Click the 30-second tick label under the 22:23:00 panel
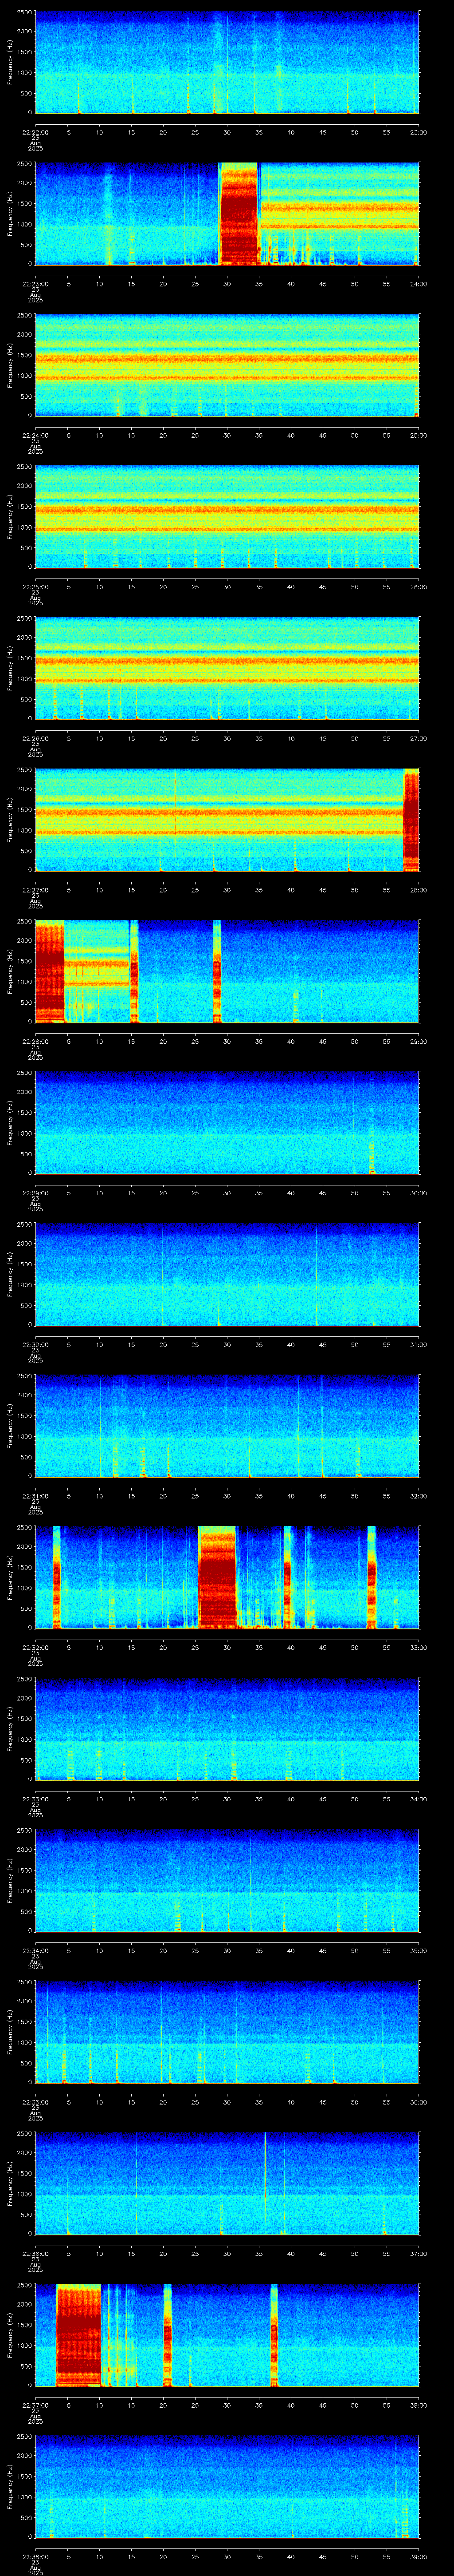 (x=227, y=284)
